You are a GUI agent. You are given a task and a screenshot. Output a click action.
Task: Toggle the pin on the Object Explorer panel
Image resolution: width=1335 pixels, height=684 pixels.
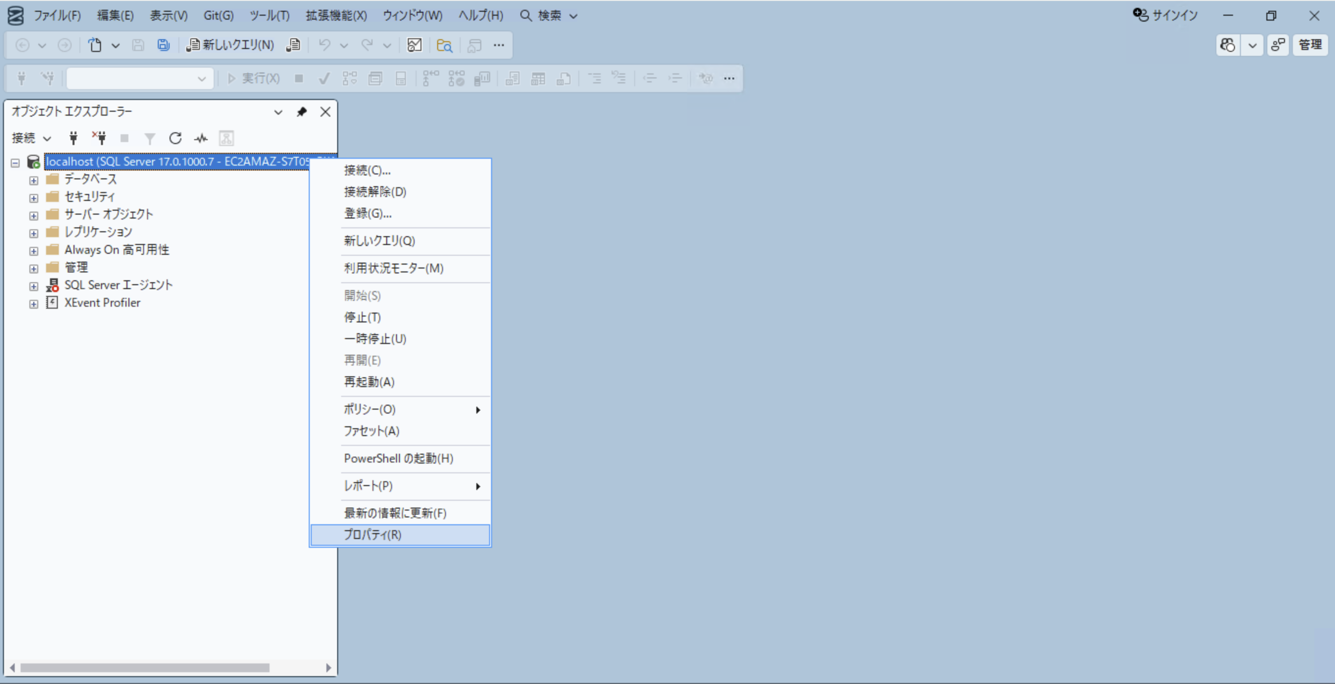[301, 112]
